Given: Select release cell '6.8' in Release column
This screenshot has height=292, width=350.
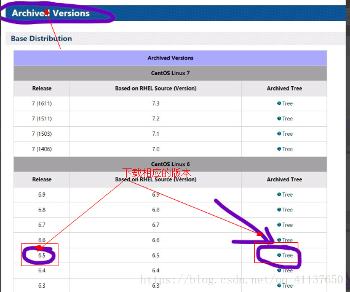Looking at the screenshot, I should point(42,210).
